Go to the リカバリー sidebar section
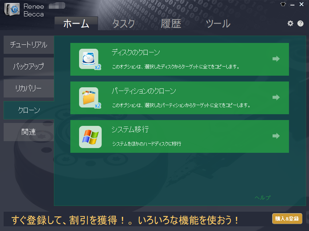309x231 pixels. pyautogui.click(x=29, y=88)
